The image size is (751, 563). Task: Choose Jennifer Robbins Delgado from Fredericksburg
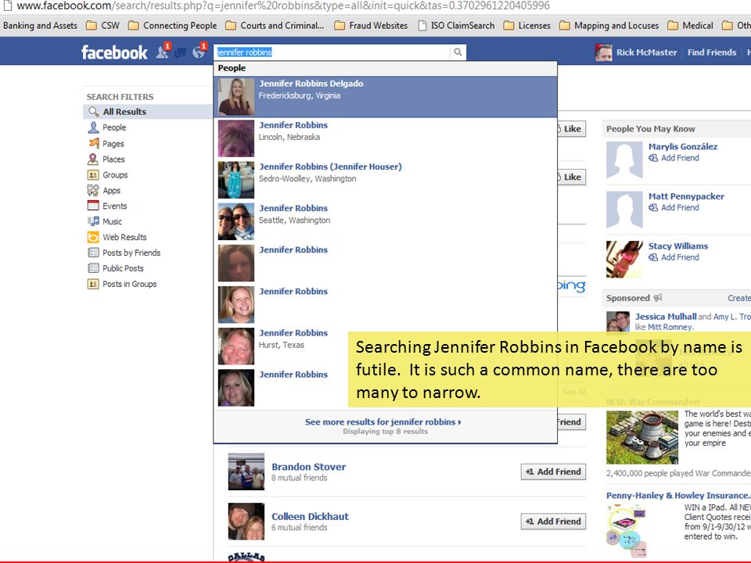(x=385, y=97)
